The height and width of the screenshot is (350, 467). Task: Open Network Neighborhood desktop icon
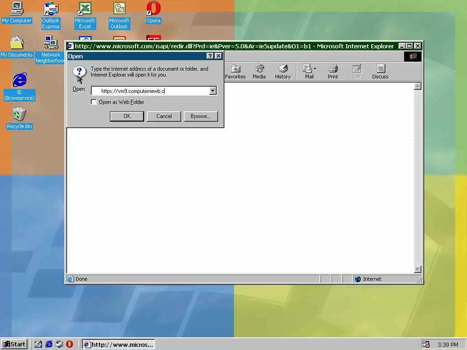(x=50, y=50)
